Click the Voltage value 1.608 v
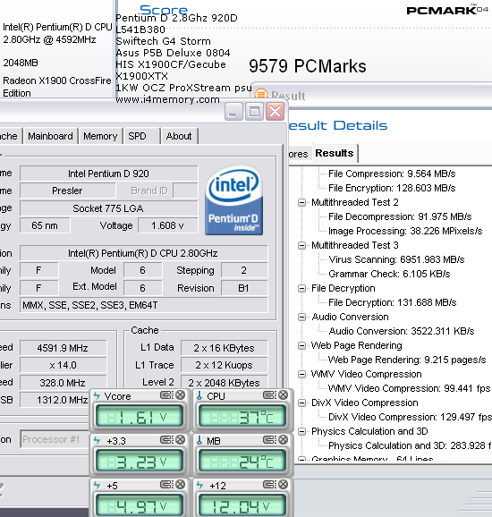This screenshot has width=492, height=517. point(168,225)
